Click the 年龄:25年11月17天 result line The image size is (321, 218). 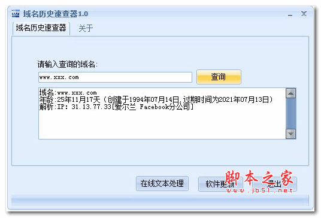(156, 99)
